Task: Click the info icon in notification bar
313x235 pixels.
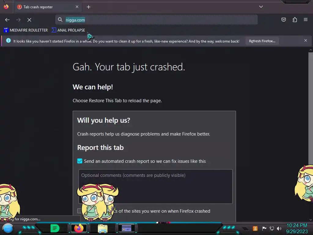Action: coord(8,41)
